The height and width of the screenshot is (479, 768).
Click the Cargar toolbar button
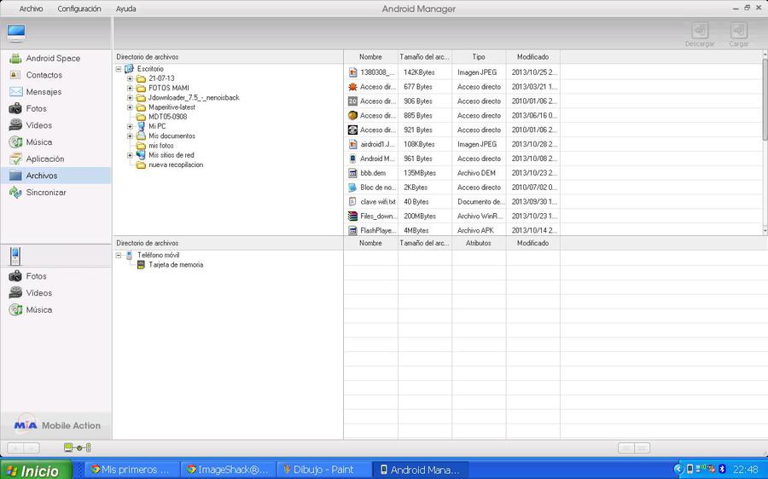[739, 35]
